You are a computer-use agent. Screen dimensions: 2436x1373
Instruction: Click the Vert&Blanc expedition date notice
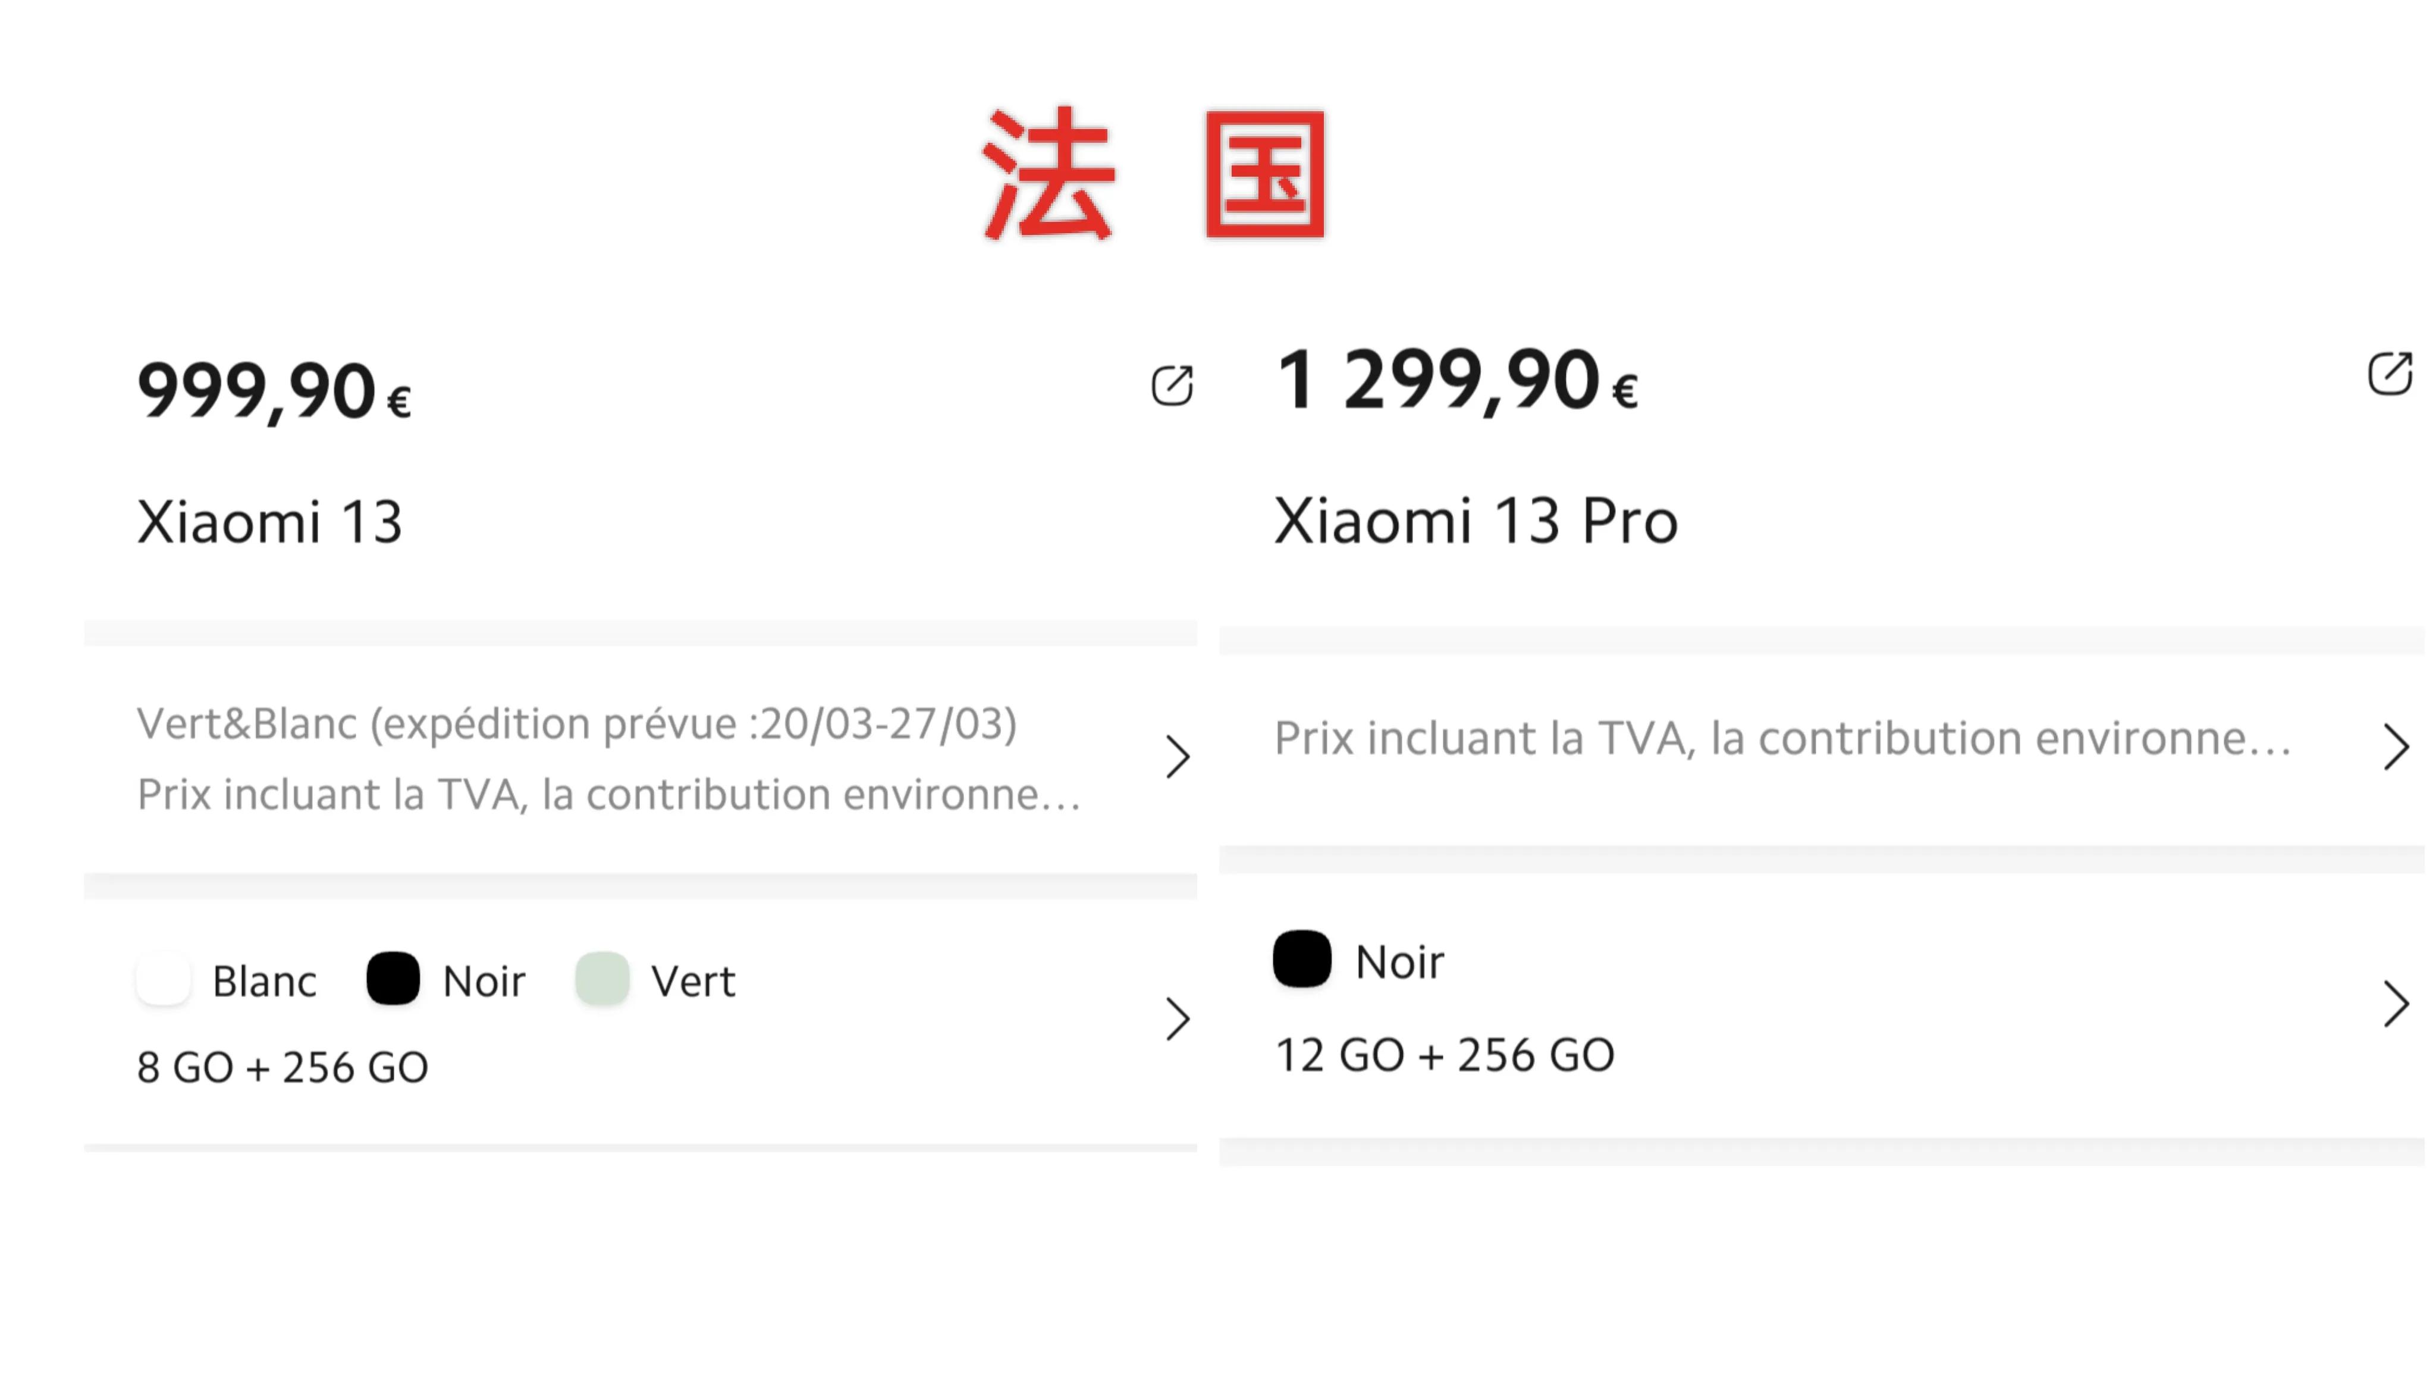pyautogui.click(x=578, y=723)
